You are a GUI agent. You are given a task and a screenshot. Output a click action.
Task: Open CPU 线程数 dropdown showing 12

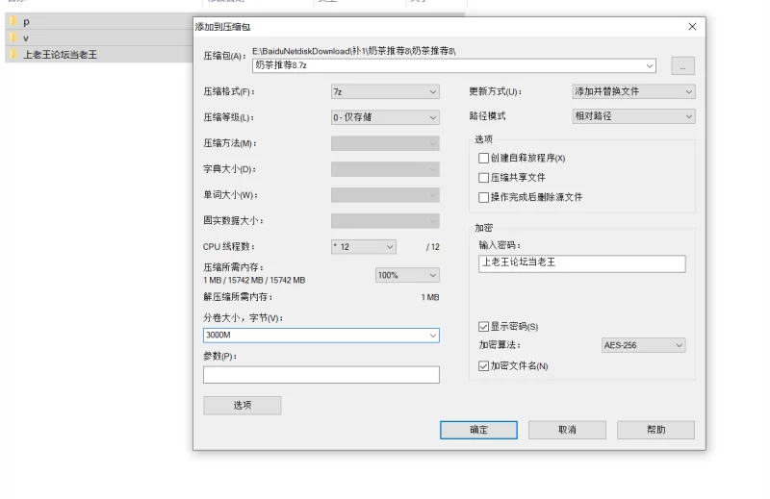pos(364,247)
